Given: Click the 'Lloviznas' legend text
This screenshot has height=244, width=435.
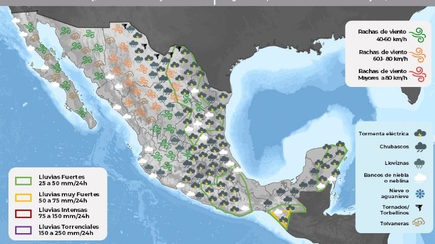Looking at the screenshot, I should [x=397, y=163].
